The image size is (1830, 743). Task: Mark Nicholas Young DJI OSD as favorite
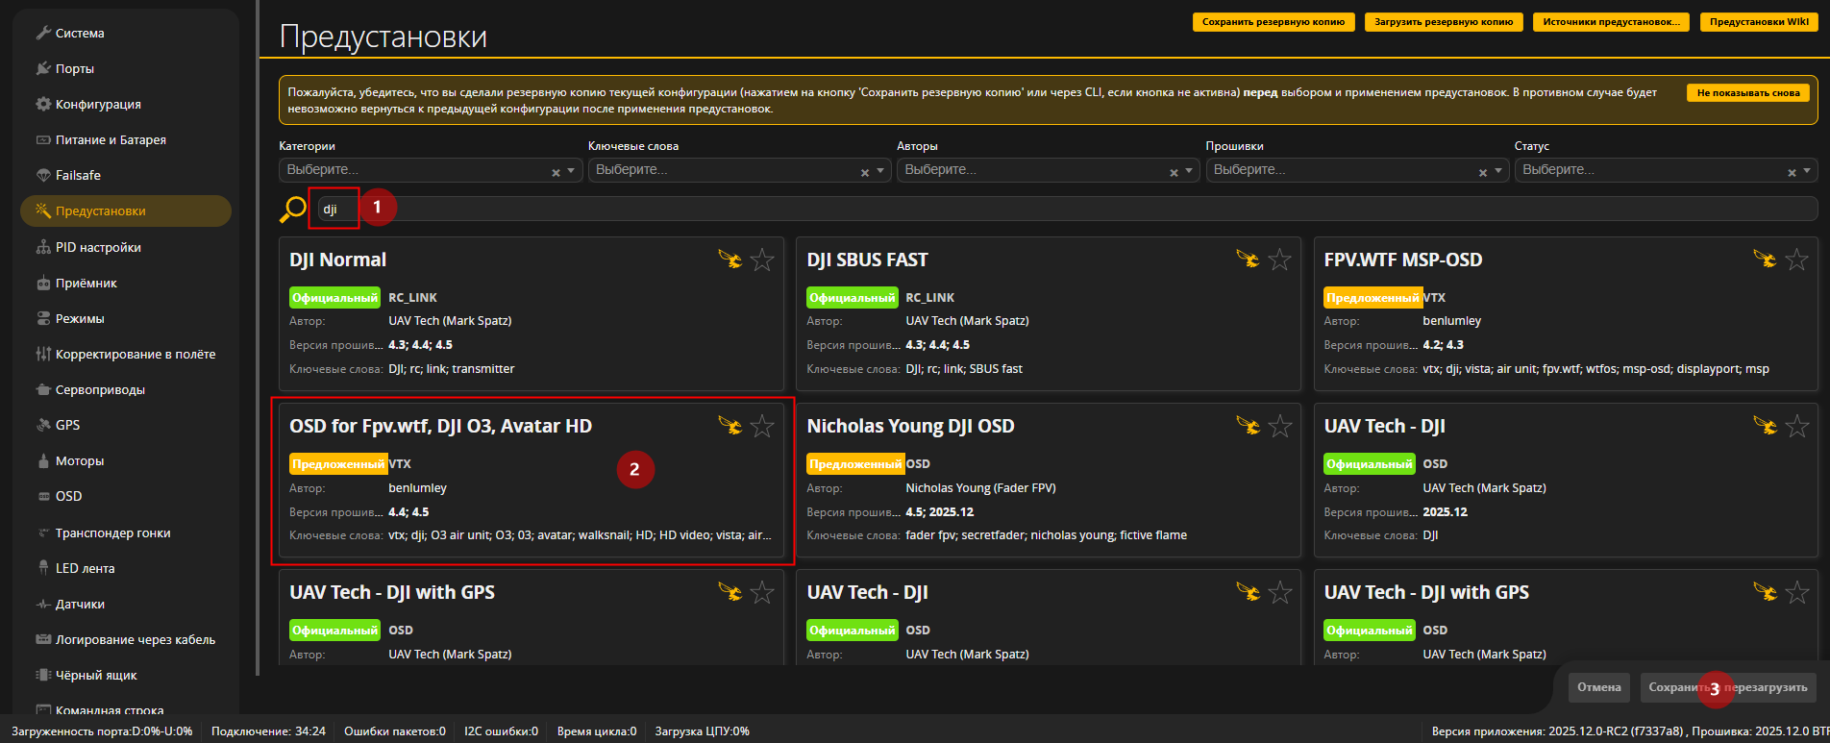[x=1279, y=426]
